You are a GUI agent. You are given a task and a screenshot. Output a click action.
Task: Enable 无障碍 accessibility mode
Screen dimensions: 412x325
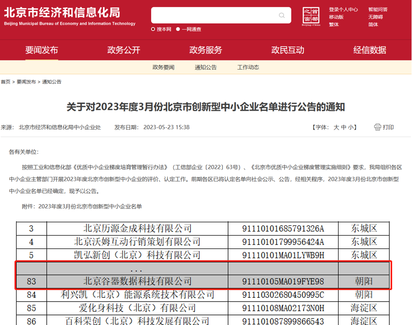(376, 17)
